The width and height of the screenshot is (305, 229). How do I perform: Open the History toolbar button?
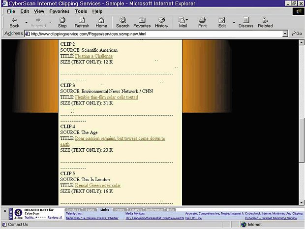coord(161,23)
